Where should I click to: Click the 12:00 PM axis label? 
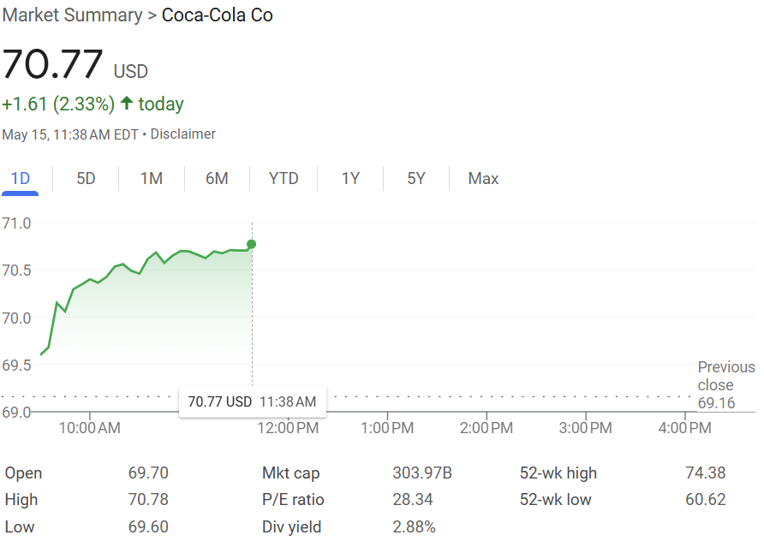tap(288, 428)
